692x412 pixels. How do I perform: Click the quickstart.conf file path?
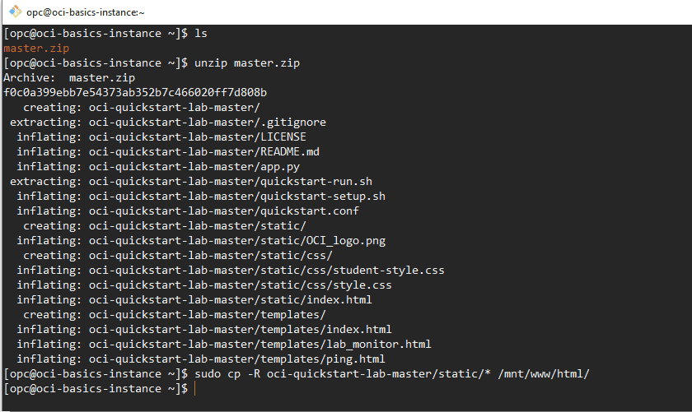[224, 211]
